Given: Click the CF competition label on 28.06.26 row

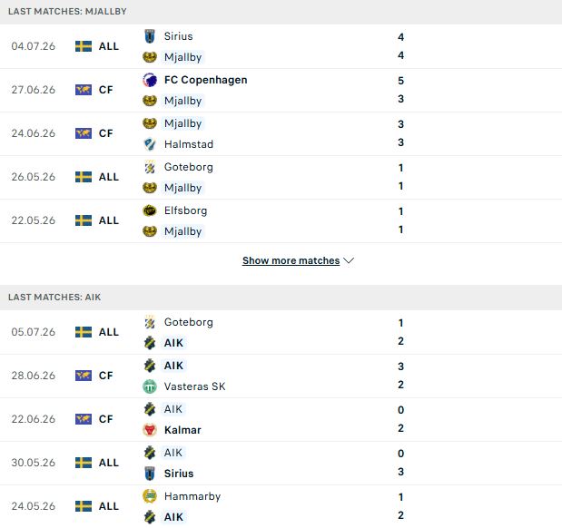Looking at the screenshot, I should (105, 376).
